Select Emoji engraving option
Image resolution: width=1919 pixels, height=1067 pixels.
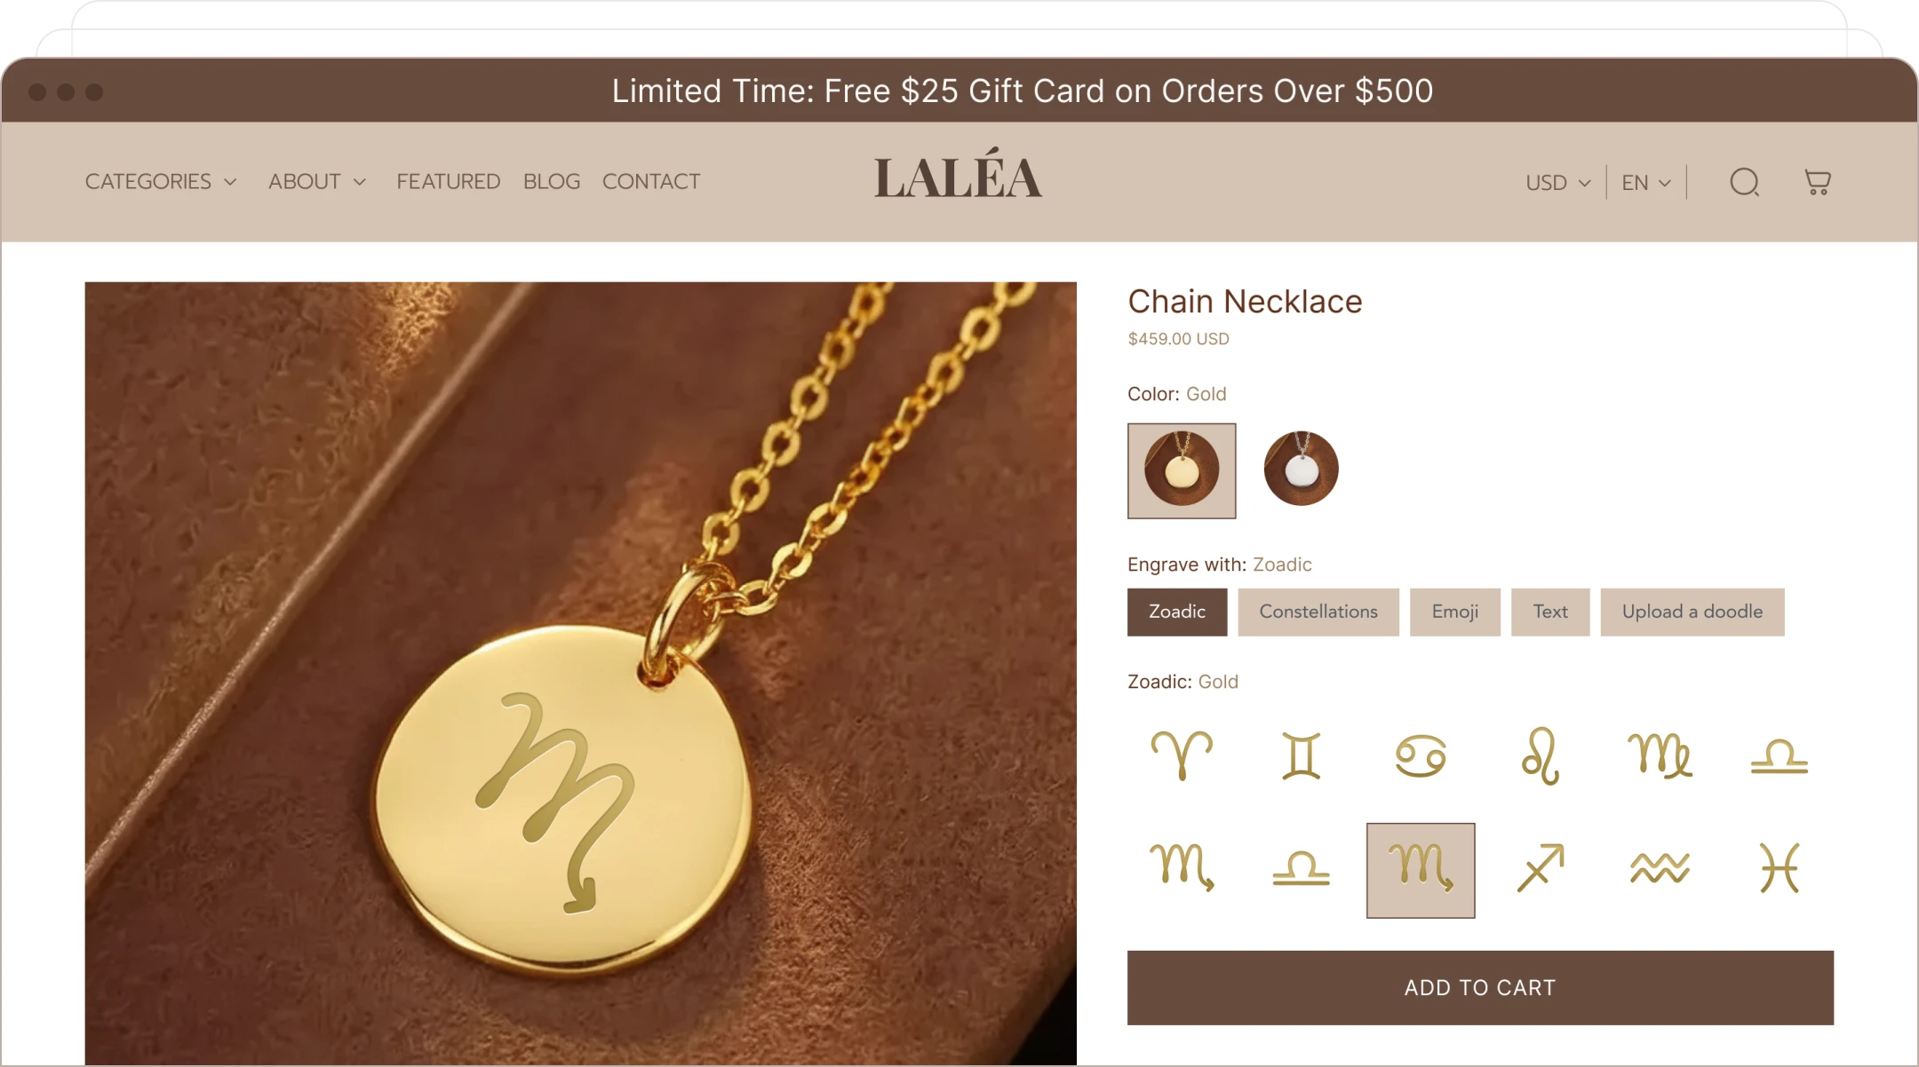point(1455,612)
